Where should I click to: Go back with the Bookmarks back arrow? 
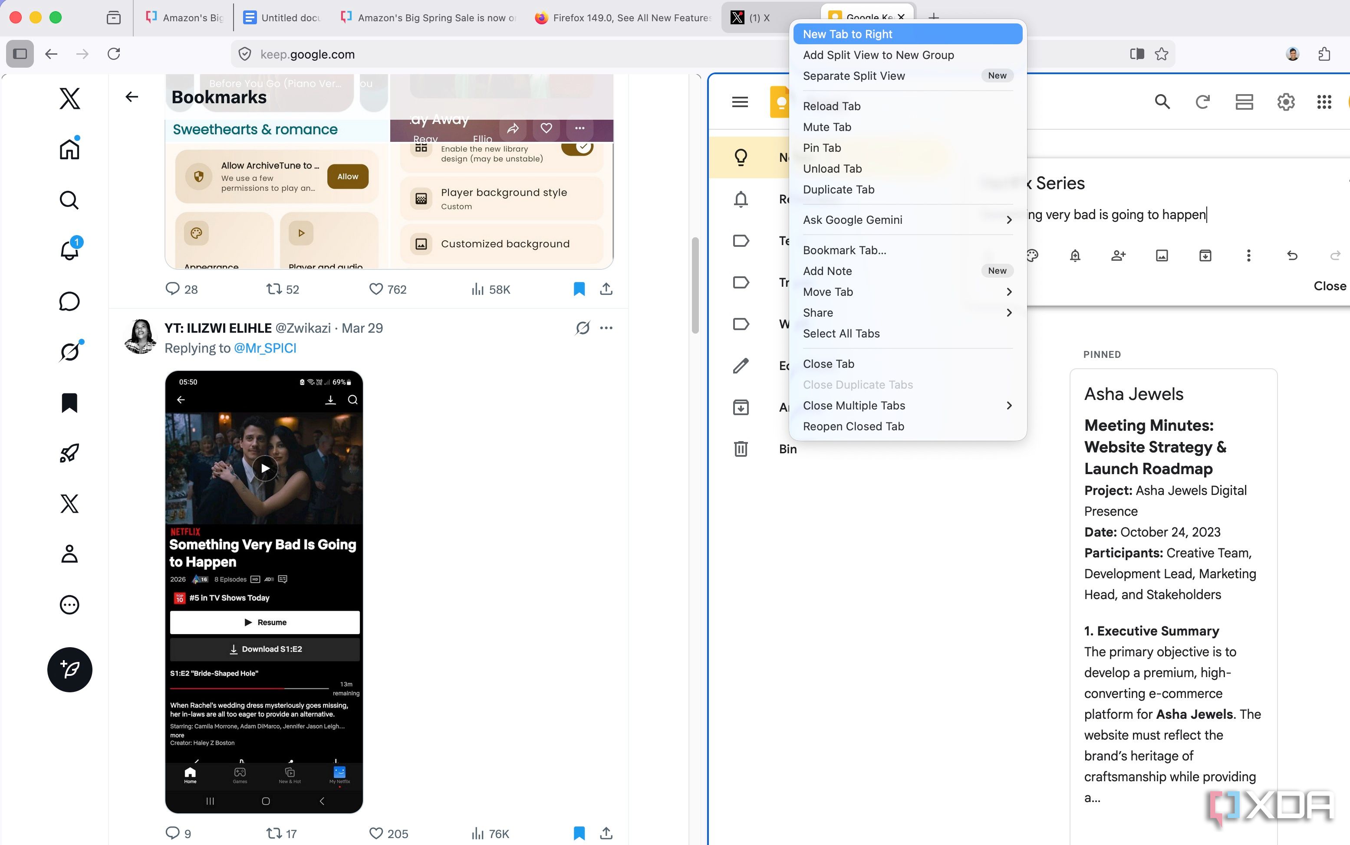coord(132,97)
